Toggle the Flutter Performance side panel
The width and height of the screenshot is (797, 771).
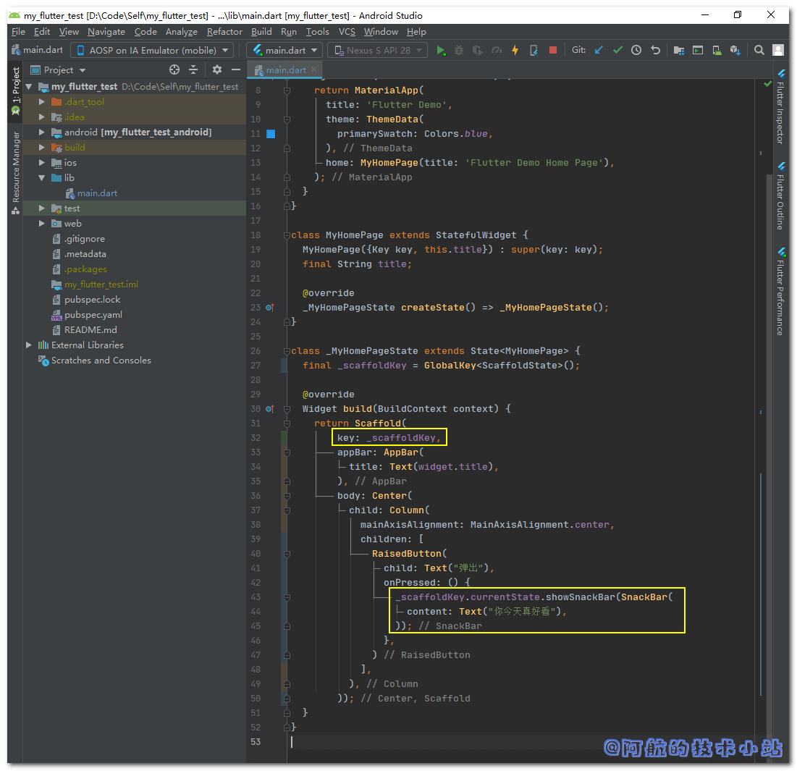click(x=780, y=291)
